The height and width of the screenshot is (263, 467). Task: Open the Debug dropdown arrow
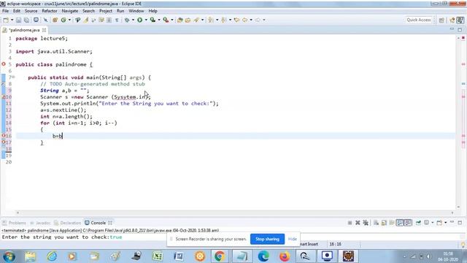(x=133, y=20)
